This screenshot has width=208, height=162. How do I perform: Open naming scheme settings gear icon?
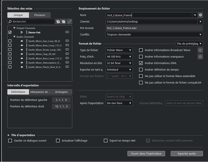click(x=200, y=15)
